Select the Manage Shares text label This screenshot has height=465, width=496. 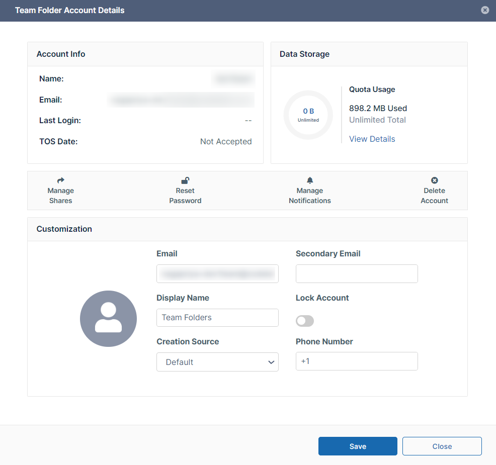point(61,196)
